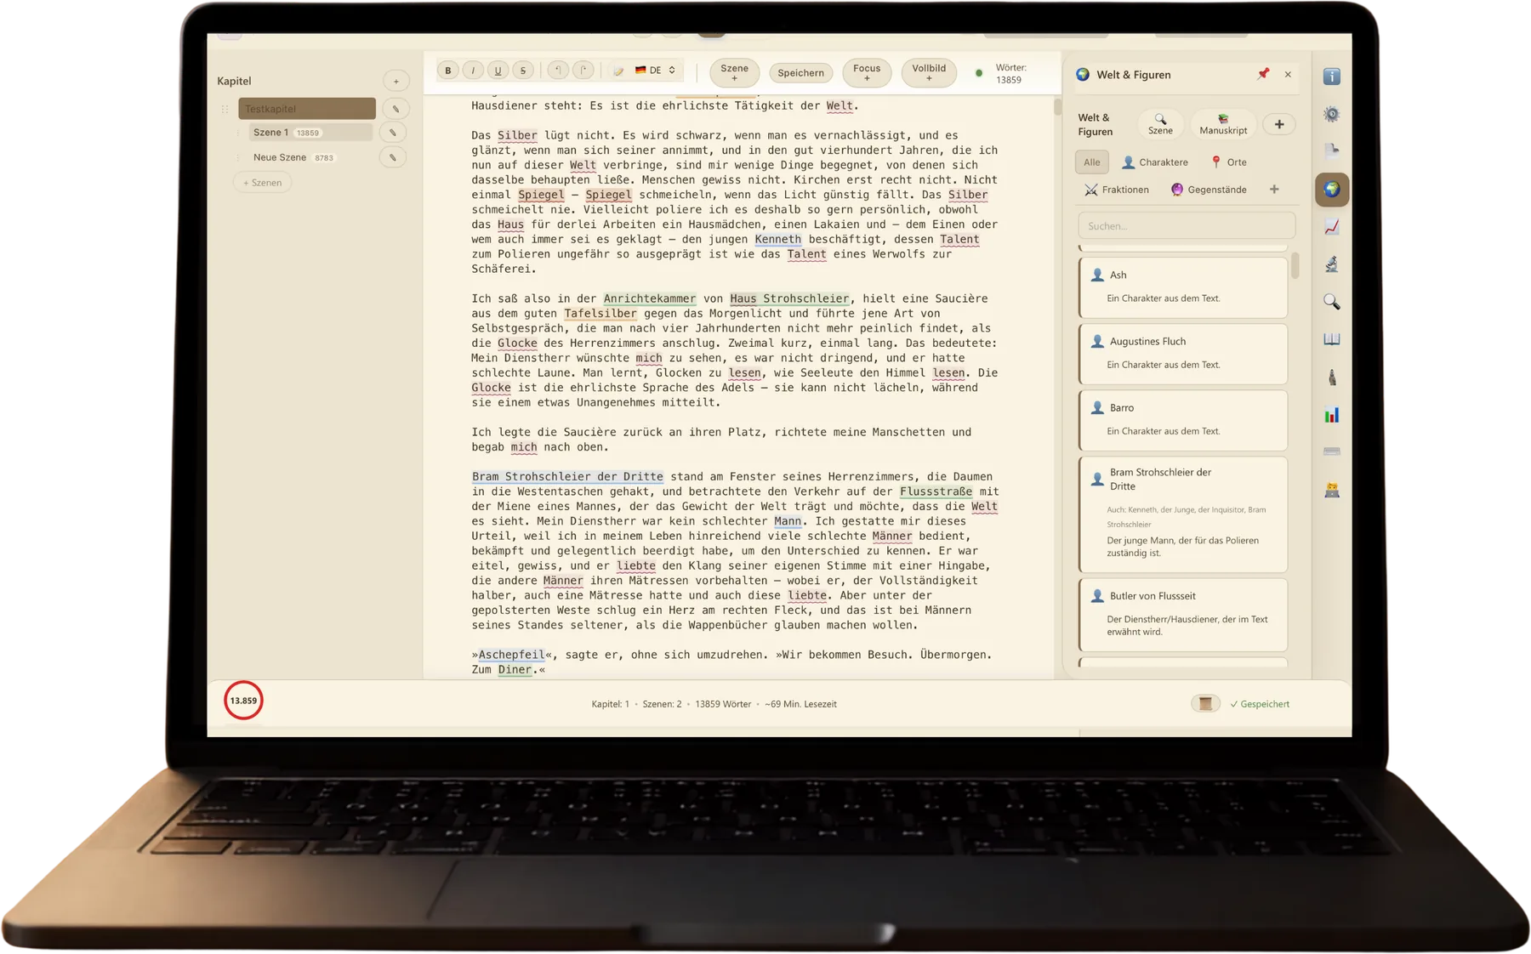The width and height of the screenshot is (1531, 954).
Task: Filter by Orte
Action: pos(1229,162)
